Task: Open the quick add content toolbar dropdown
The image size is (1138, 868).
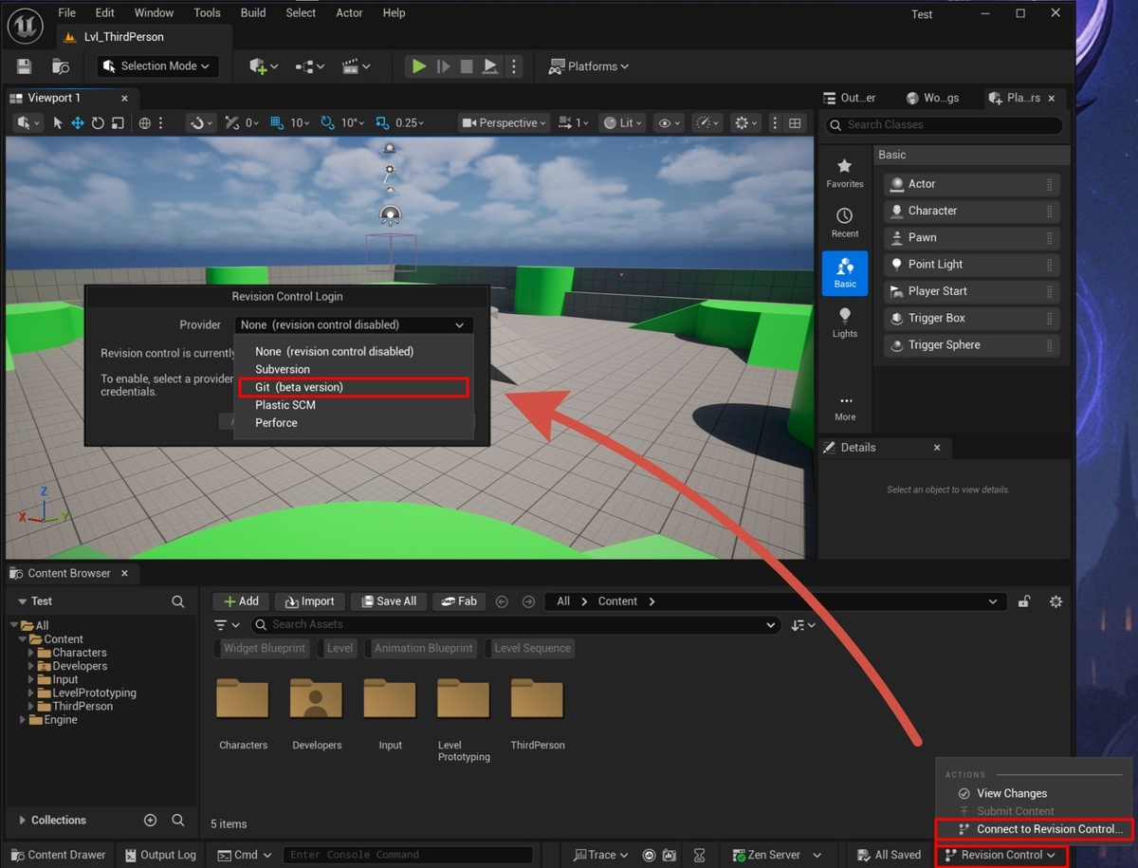Action: click(264, 66)
